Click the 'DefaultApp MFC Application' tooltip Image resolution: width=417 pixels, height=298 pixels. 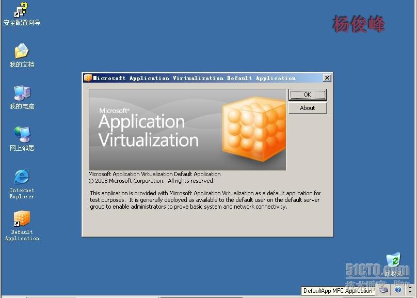click(x=338, y=291)
